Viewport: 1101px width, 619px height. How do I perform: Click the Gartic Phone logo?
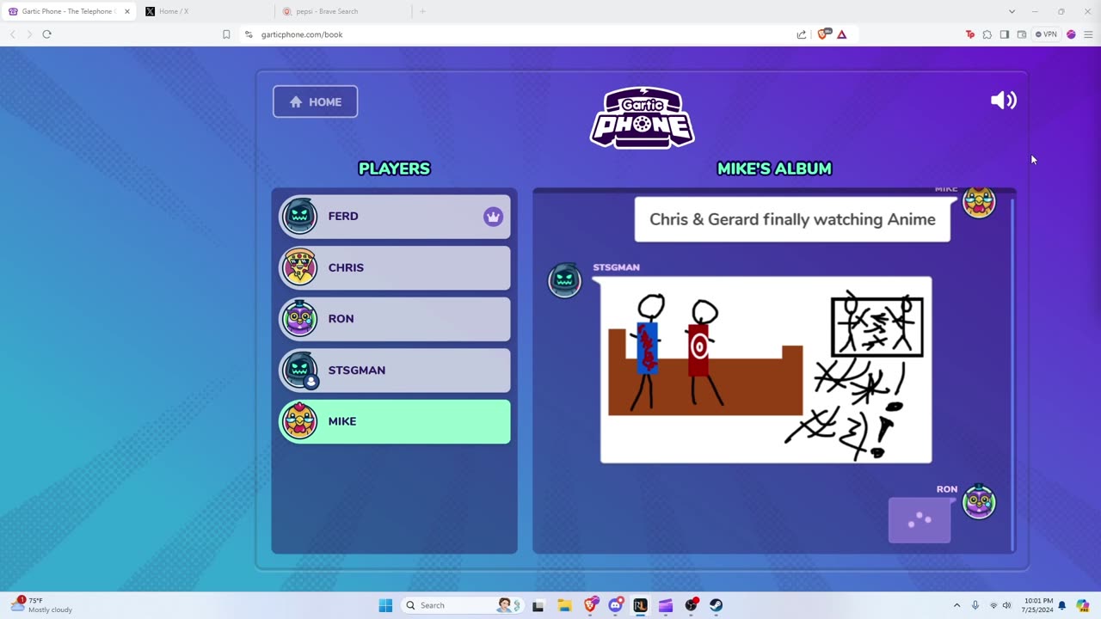click(x=643, y=117)
